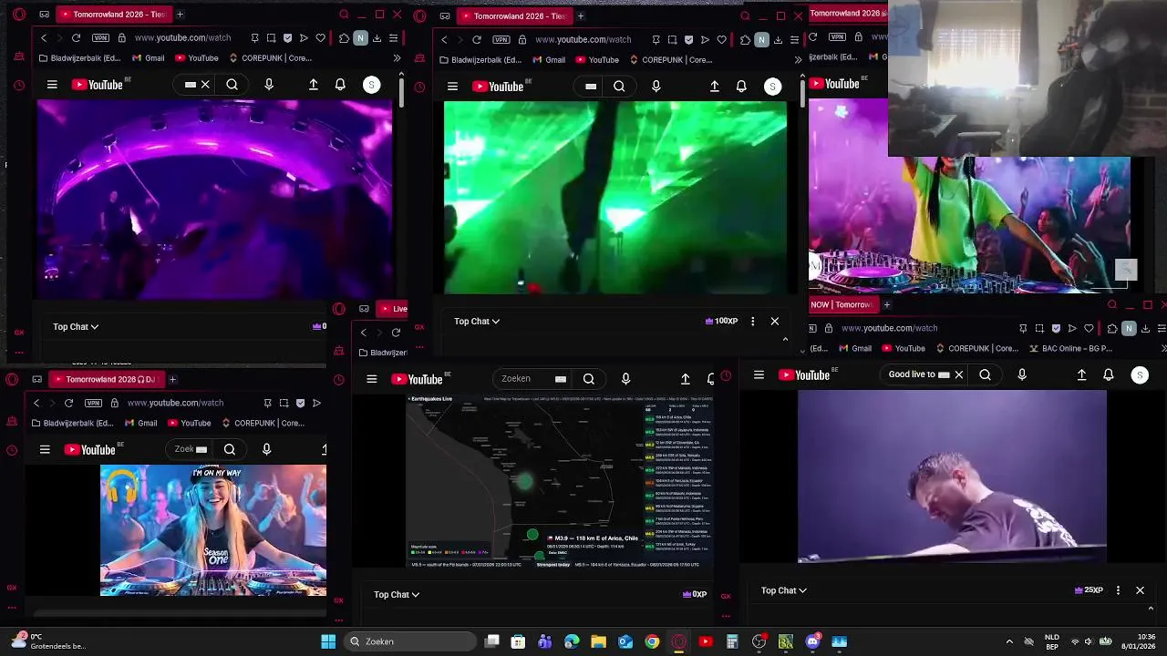The width and height of the screenshot is (1167, 656).
Task: Open the create upload icon in top-left window
Action: click(313, 85)
